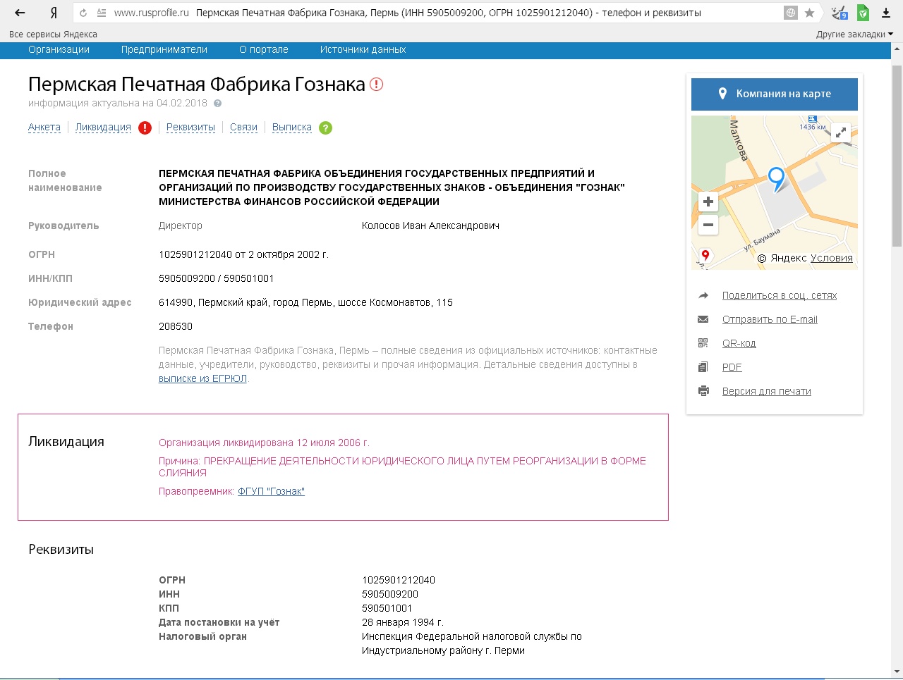Click Поделиться в соц. сетях link
The width and height of the screenshot is (903, 680).
point(780,296)
